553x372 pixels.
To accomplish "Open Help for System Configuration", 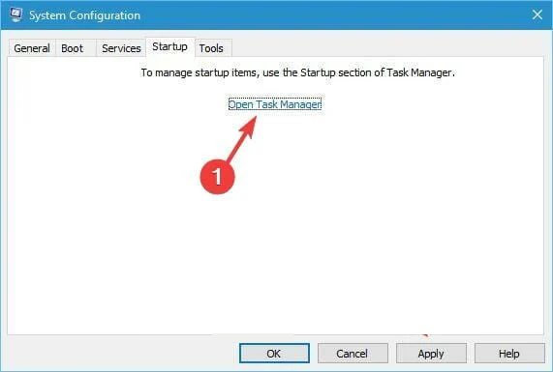I will (x=509, y=354).
